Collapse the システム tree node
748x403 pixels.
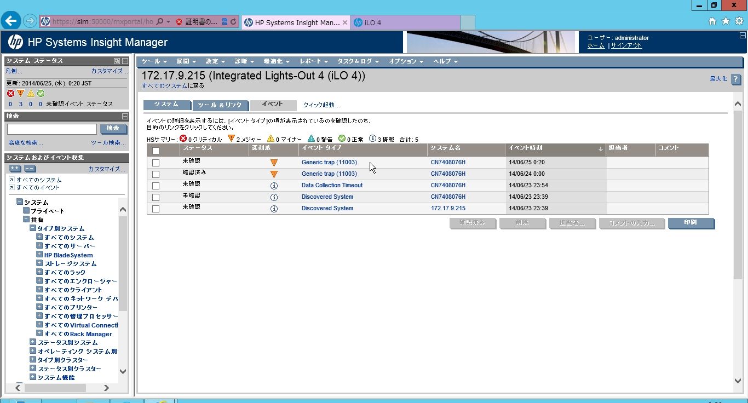(20, 202)
